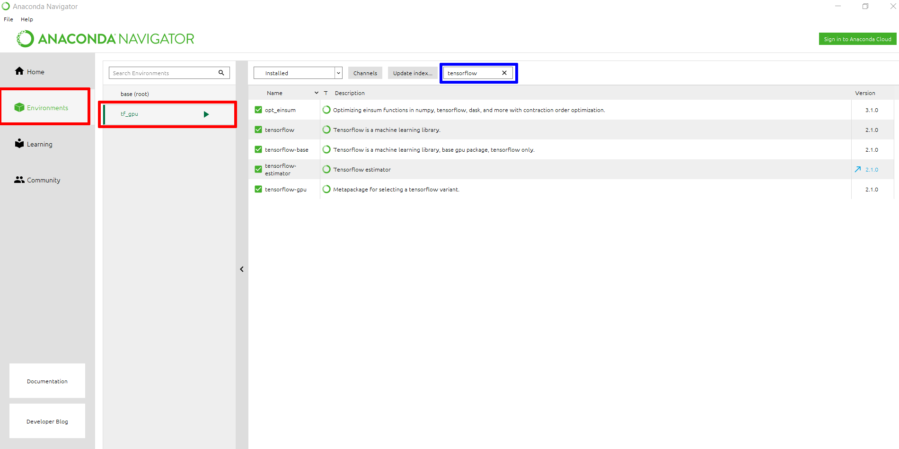
Task: Toggle the tensorflow-gpu package checkbox
Action: coord(258,189)
